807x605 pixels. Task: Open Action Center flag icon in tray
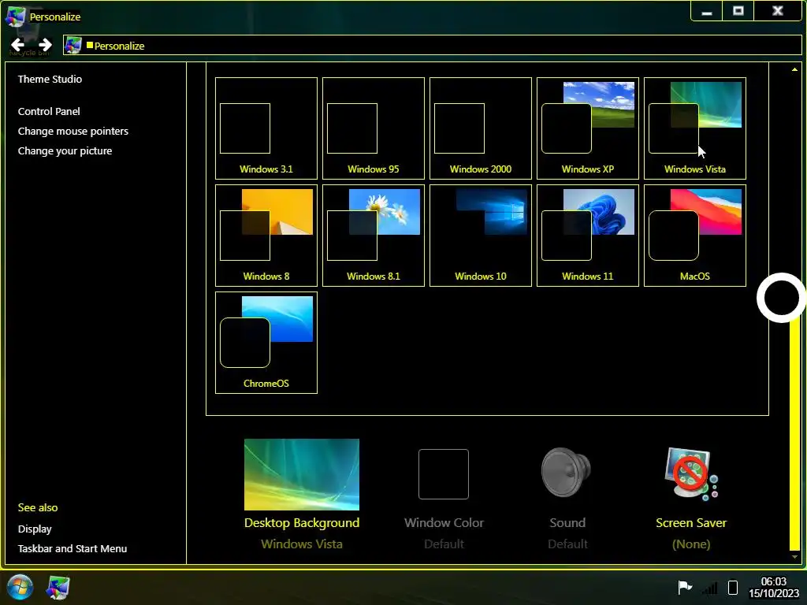685,587
